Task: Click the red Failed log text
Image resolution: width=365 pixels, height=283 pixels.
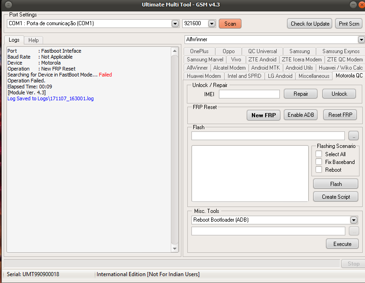Action: 105,75
